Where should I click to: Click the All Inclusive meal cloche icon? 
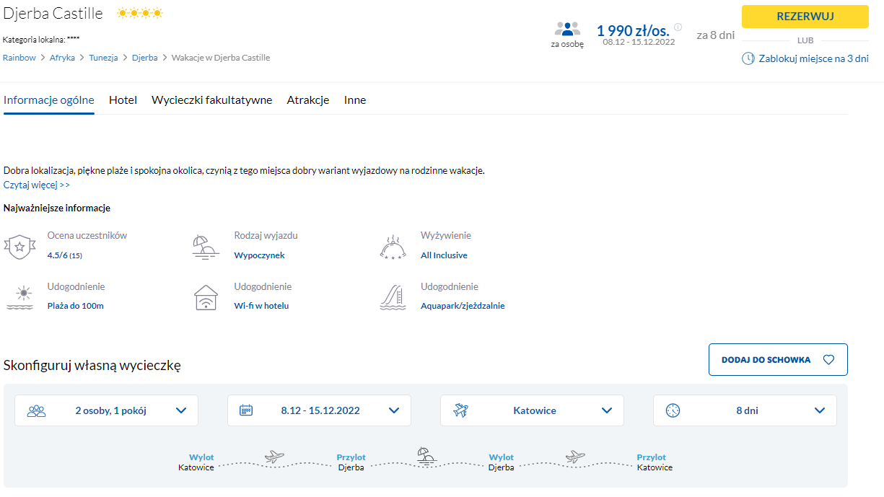[x=393, y=246]
